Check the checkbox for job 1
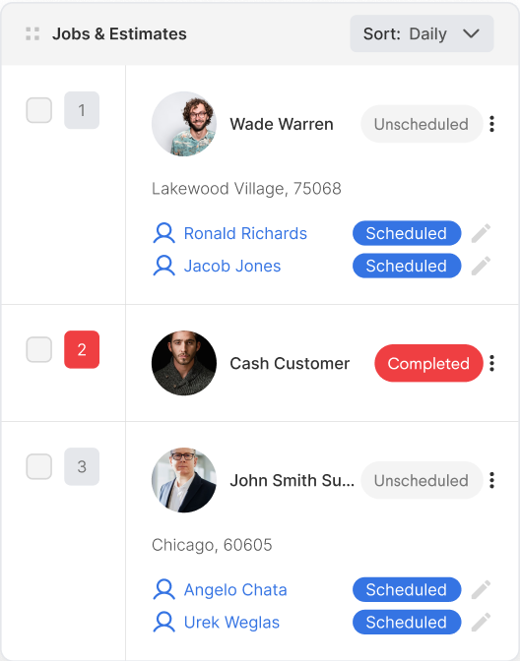 click(38, 110)
